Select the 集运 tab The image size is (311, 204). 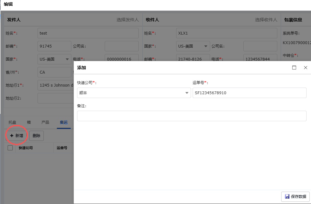[64, 122]
